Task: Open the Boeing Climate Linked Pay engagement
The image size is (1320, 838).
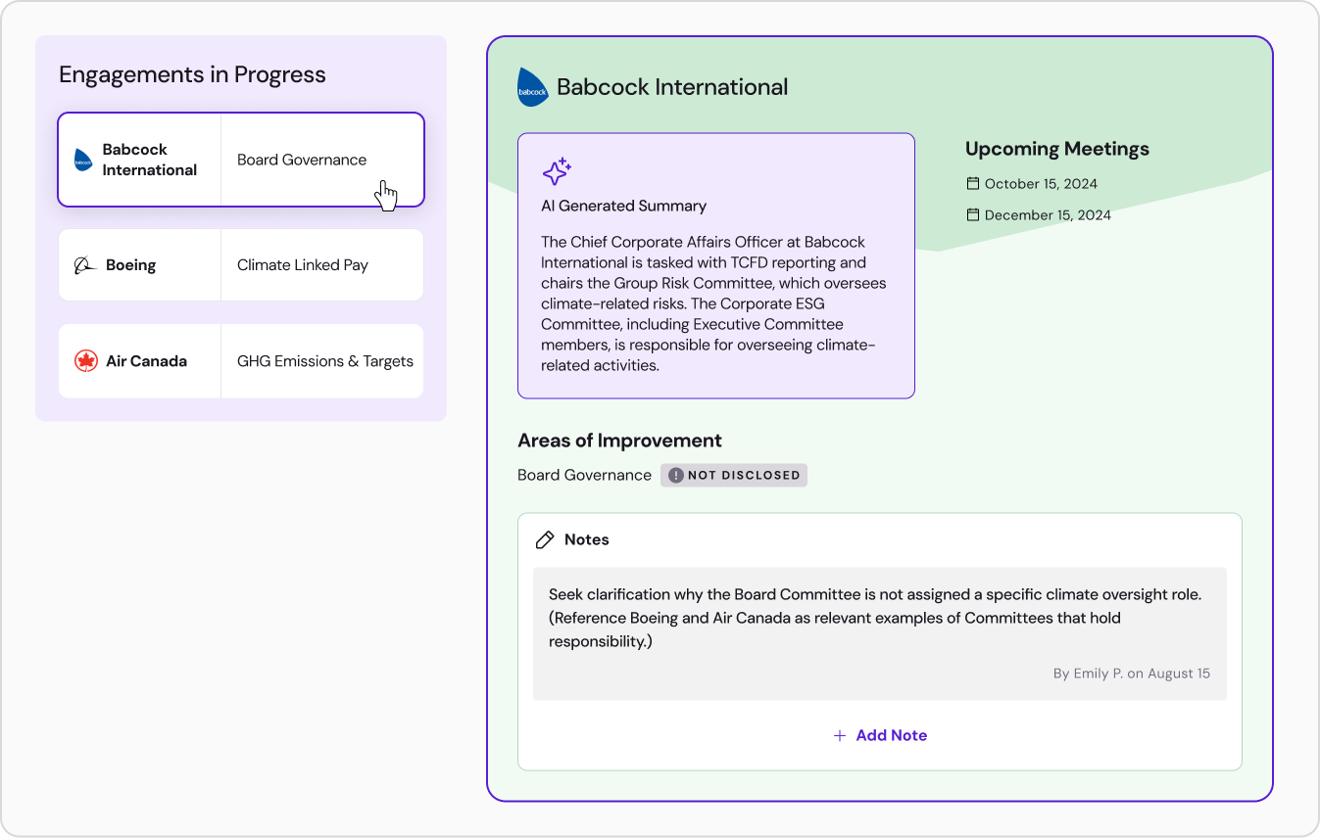Action: tap(240, 265)
